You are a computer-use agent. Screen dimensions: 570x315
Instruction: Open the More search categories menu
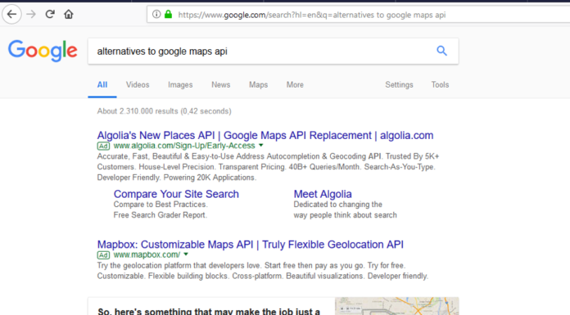point(295,84)
